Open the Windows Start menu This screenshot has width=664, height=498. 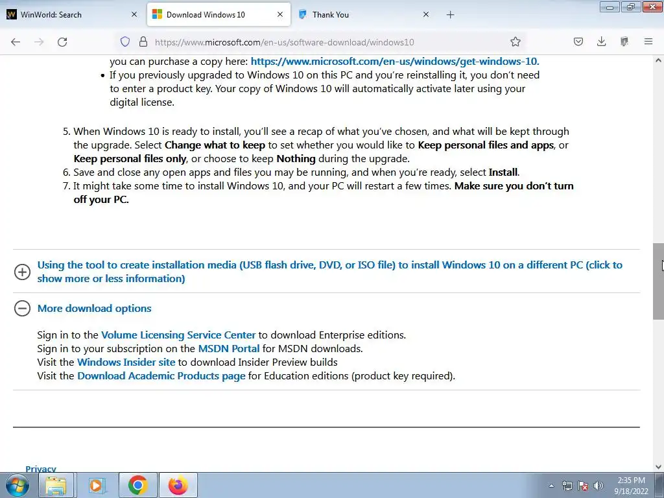[x=18, y=485]
